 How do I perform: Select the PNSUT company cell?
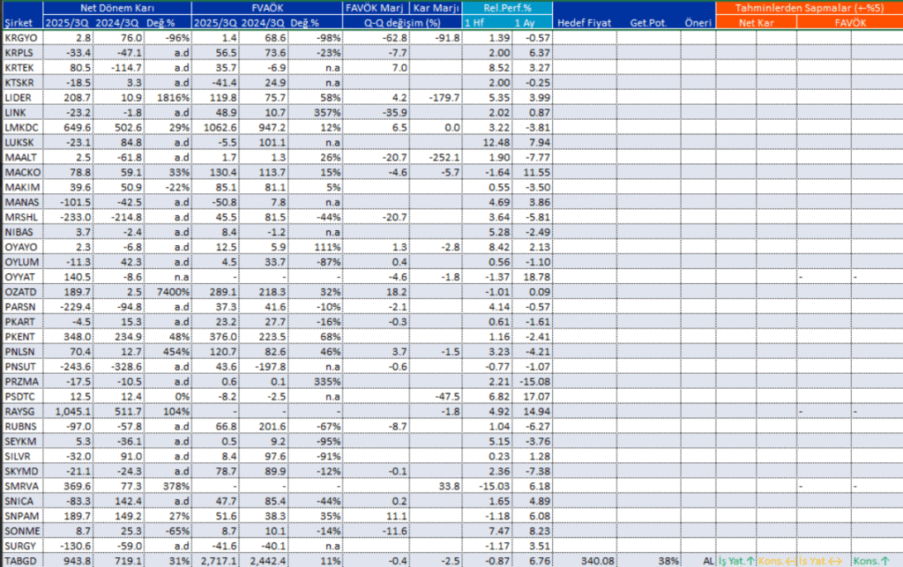(x=22, y=367)
